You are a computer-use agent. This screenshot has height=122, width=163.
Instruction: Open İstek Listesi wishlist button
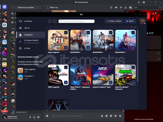[114, 21]
